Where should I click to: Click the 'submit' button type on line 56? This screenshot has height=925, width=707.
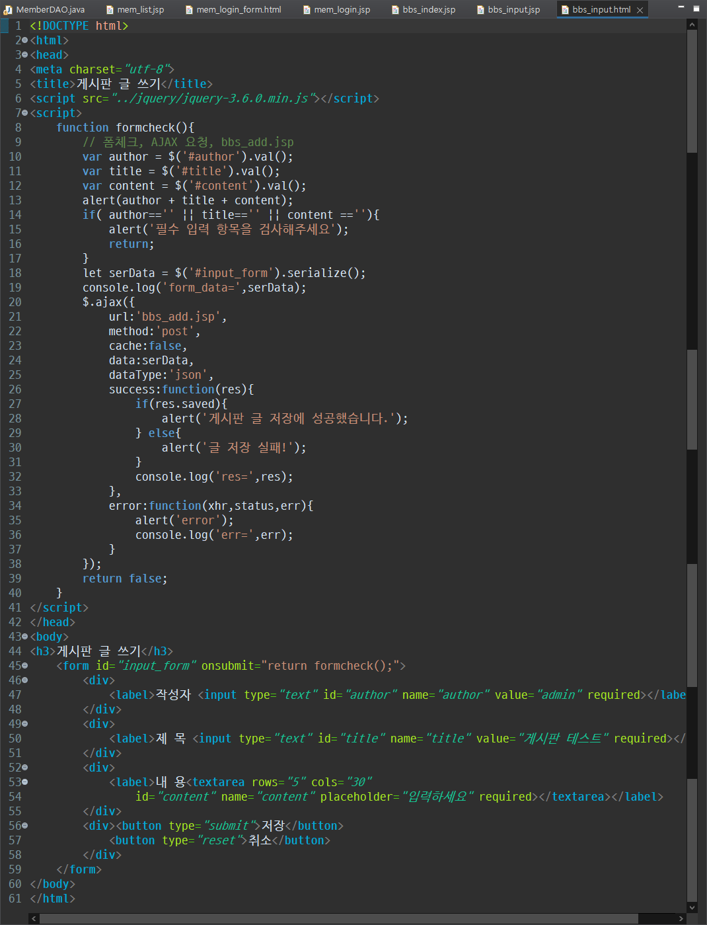pos(229,826)
